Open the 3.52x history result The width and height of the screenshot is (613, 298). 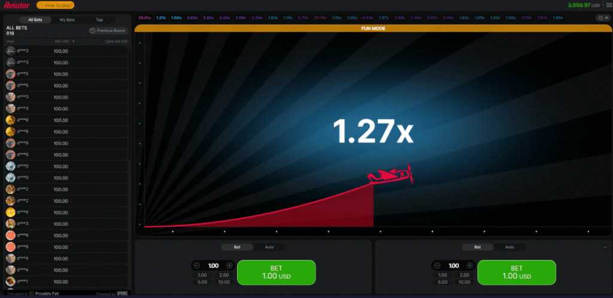point(527,17)
